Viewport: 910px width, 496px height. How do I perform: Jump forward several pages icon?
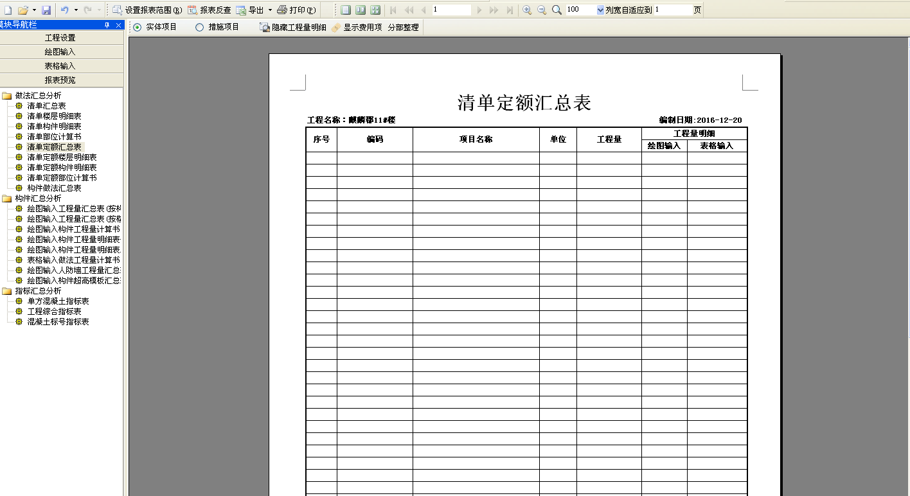[494, 10]
